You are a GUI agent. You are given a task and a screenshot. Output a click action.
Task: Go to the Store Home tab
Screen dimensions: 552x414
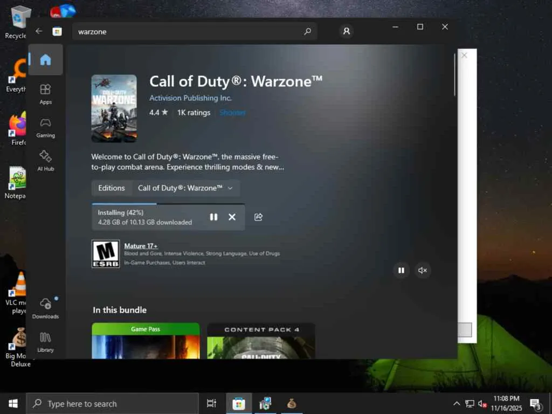pyautogui.click(x=45, y=59)
